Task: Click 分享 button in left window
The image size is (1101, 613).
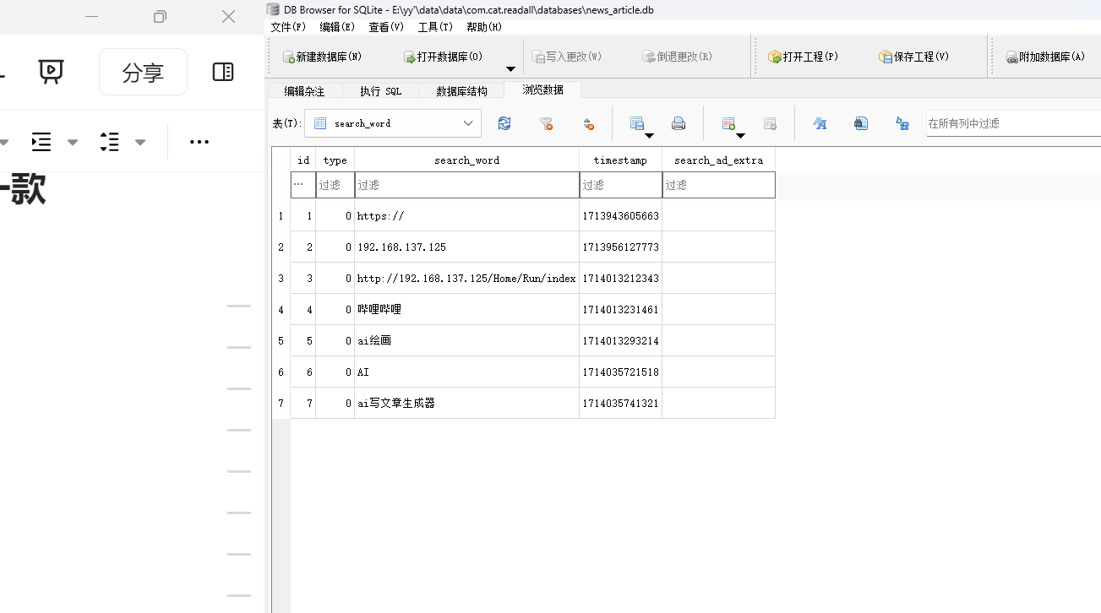Action: 143,72
